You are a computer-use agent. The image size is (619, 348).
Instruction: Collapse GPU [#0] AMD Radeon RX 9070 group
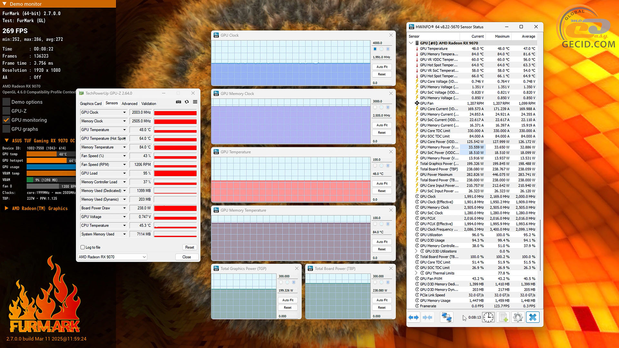[x=411, y=43]
